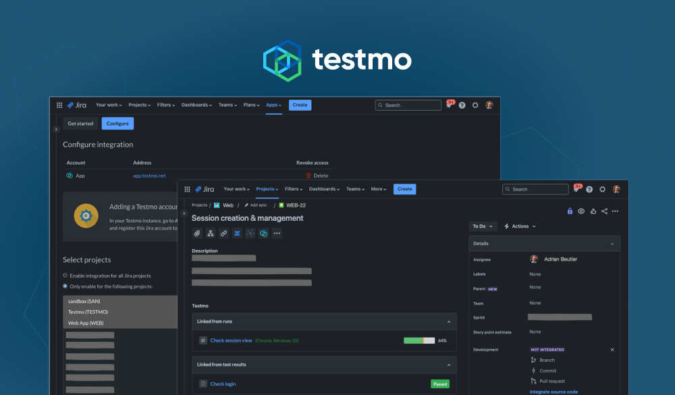Click the attach paperclip icon under the issue title
This screenshot has width=675, height=395.
(x=197, y=234)
